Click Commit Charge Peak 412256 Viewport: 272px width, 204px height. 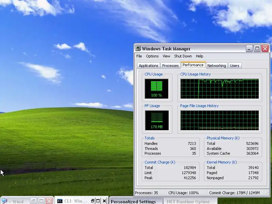click(190, 178)
